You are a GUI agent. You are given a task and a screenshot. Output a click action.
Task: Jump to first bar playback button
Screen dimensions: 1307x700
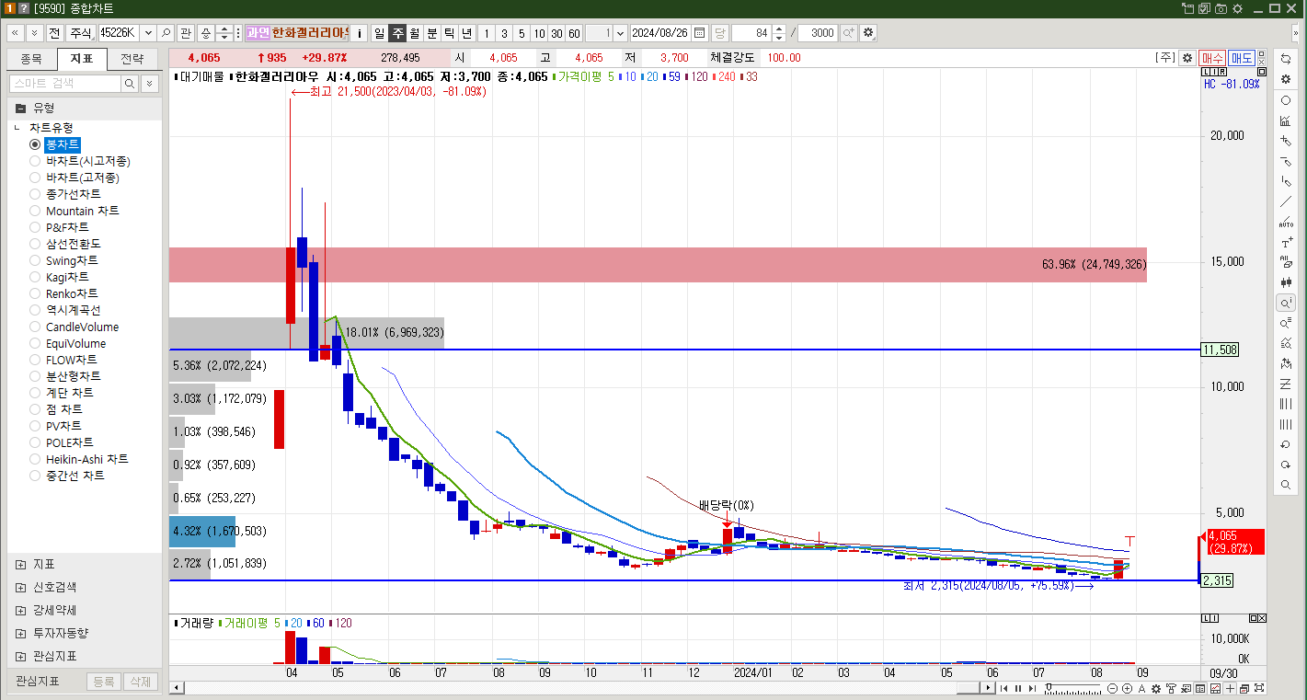tap(1004, 688)
